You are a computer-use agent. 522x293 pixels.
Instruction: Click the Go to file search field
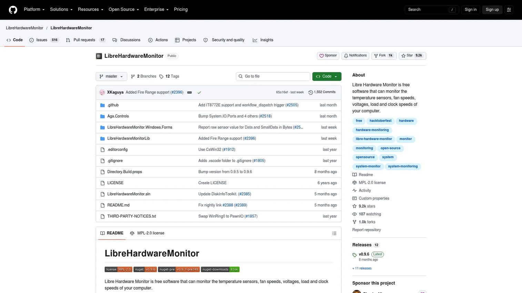click(x=273, y=76)
